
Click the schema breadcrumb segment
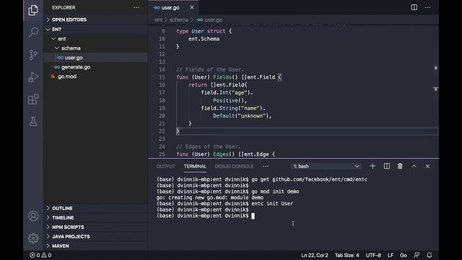pos(178,19)
